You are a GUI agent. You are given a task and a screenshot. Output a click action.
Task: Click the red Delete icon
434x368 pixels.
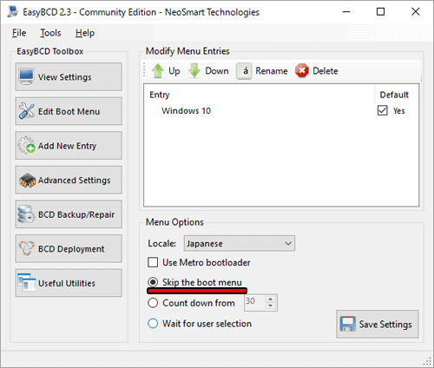[302, 71]
